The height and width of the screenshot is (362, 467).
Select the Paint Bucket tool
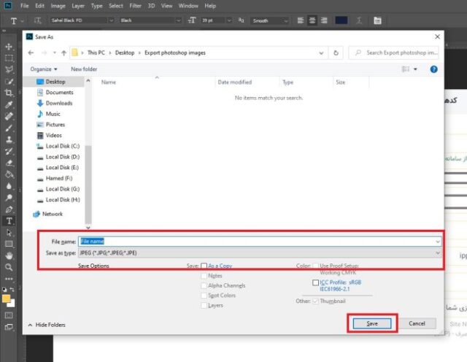9,174
